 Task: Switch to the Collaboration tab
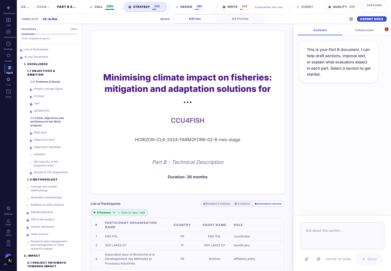[x=364, y=30]
